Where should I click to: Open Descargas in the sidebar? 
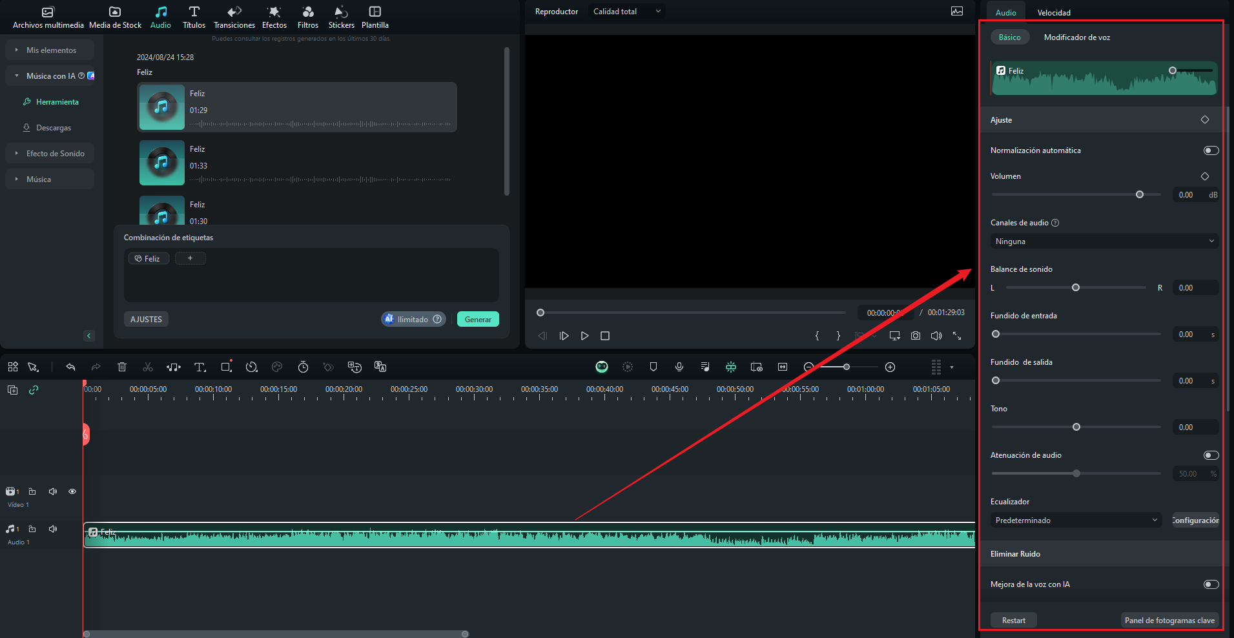[x=47, y=127]
